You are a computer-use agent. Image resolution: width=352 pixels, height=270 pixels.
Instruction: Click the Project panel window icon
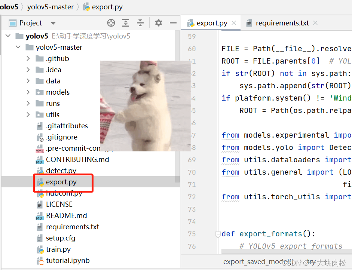[x=13, y=23]
